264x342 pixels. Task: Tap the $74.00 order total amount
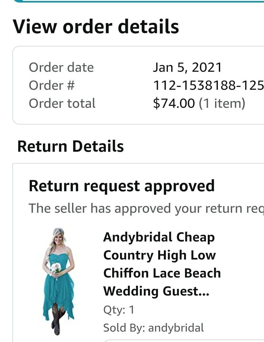(174, 103)
